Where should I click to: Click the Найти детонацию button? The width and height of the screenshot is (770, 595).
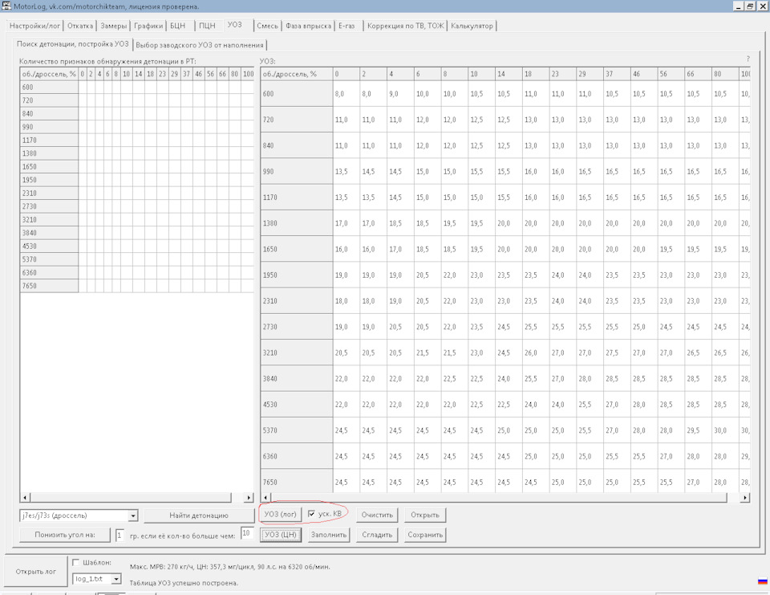point(199,516)
